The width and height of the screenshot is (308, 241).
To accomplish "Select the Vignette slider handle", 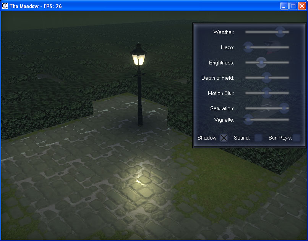I will [x=248, y=120].
